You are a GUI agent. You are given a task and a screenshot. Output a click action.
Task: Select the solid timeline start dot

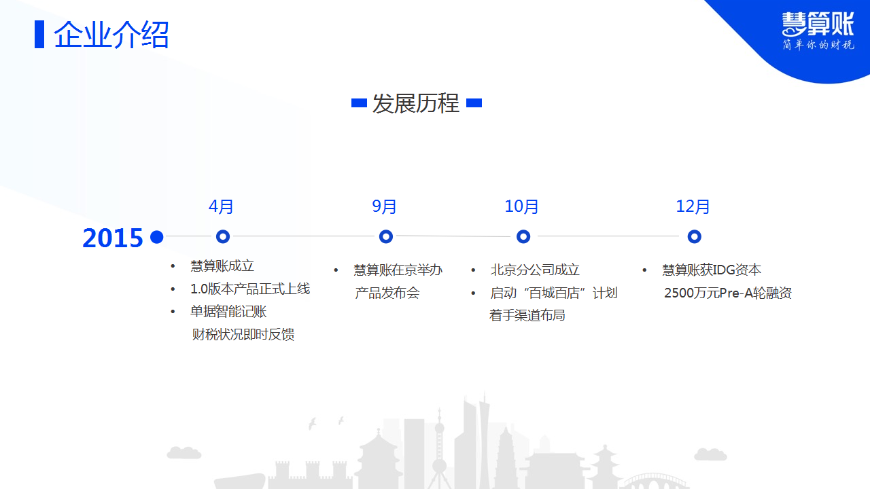point(157,236)
